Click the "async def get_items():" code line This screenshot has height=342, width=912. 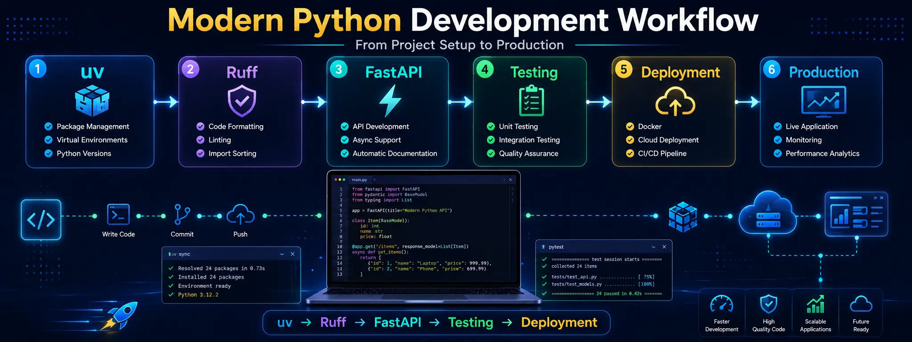(x=380, y=252)
